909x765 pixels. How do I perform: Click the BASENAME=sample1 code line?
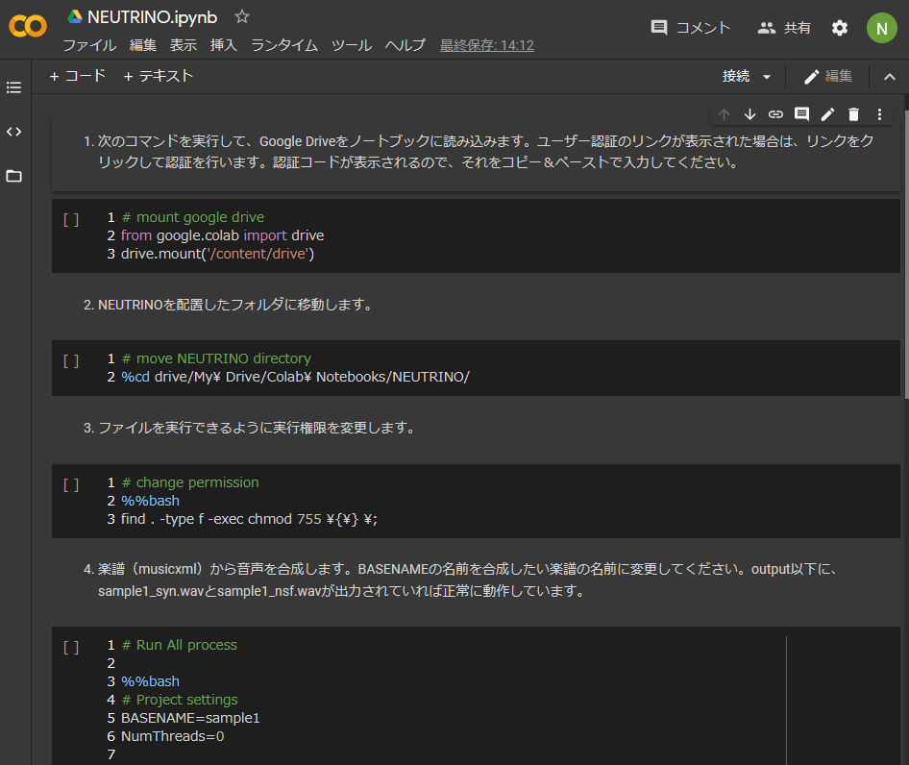190,718
